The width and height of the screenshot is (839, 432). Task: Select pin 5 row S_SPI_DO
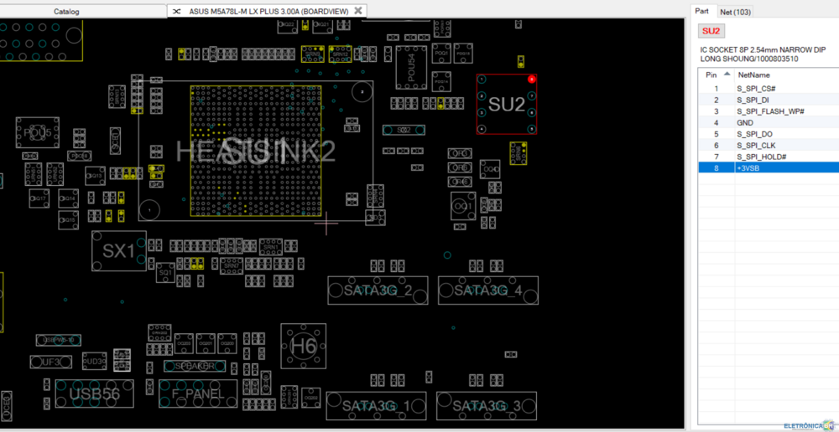click(x=769, y=134)
